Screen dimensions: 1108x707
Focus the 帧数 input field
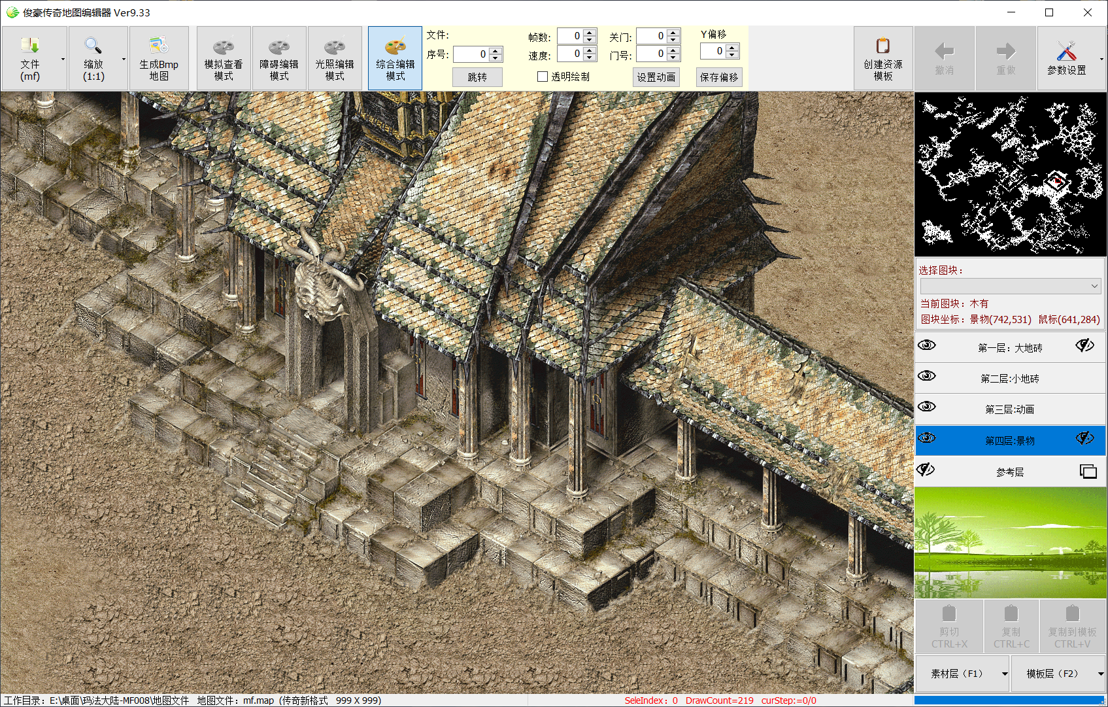point(569,36)
